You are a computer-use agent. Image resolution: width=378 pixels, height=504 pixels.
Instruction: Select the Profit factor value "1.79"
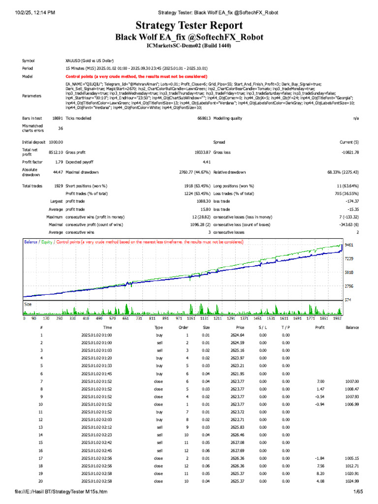(59, 162)
